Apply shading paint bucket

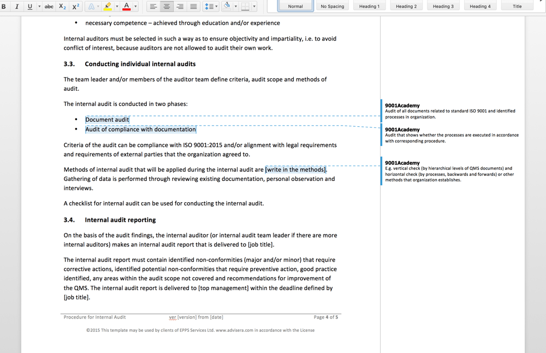227,6
